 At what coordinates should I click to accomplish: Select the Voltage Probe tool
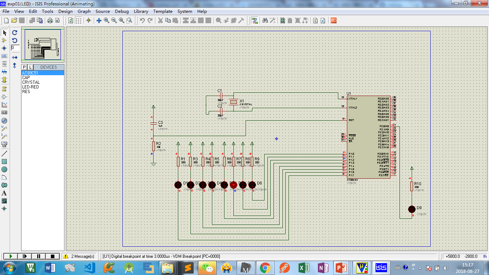pyautogui.click(x=4, y=129)
